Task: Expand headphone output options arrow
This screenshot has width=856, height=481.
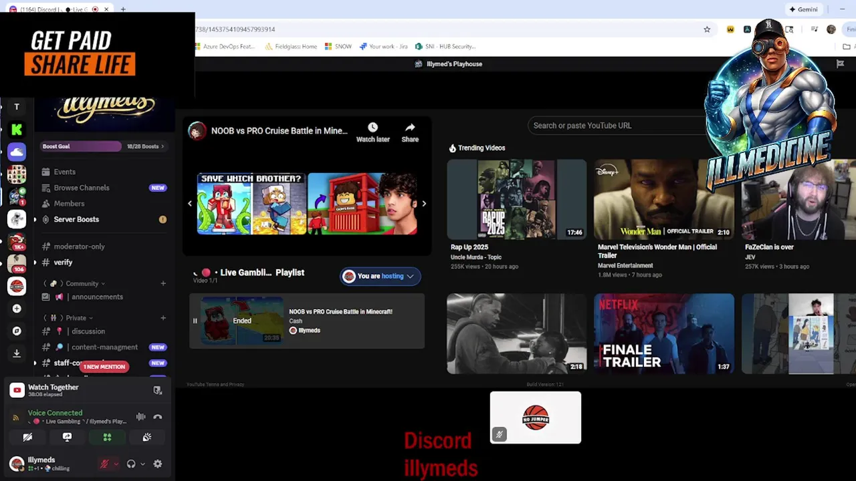Action: (x=142, y=464)
